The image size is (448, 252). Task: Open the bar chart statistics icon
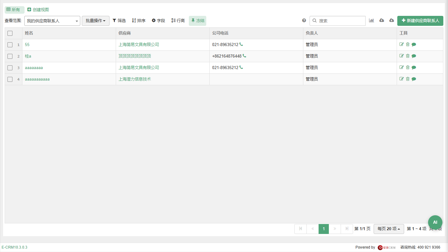pos(371,21)
